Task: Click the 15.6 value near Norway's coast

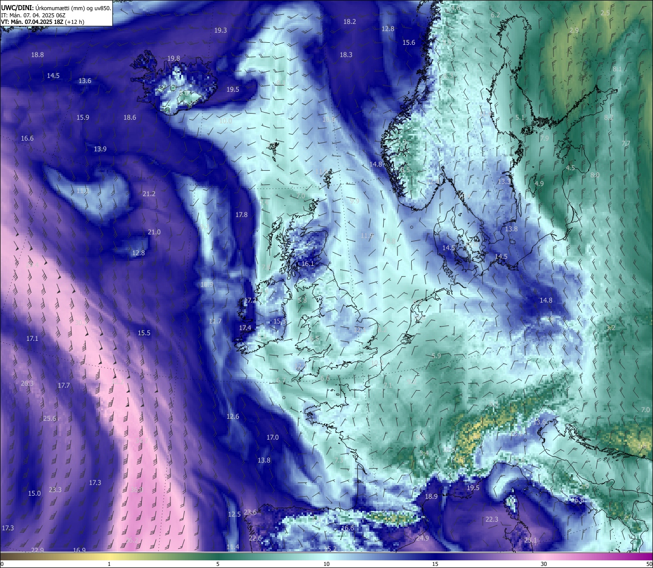Action: coord(409,43)
